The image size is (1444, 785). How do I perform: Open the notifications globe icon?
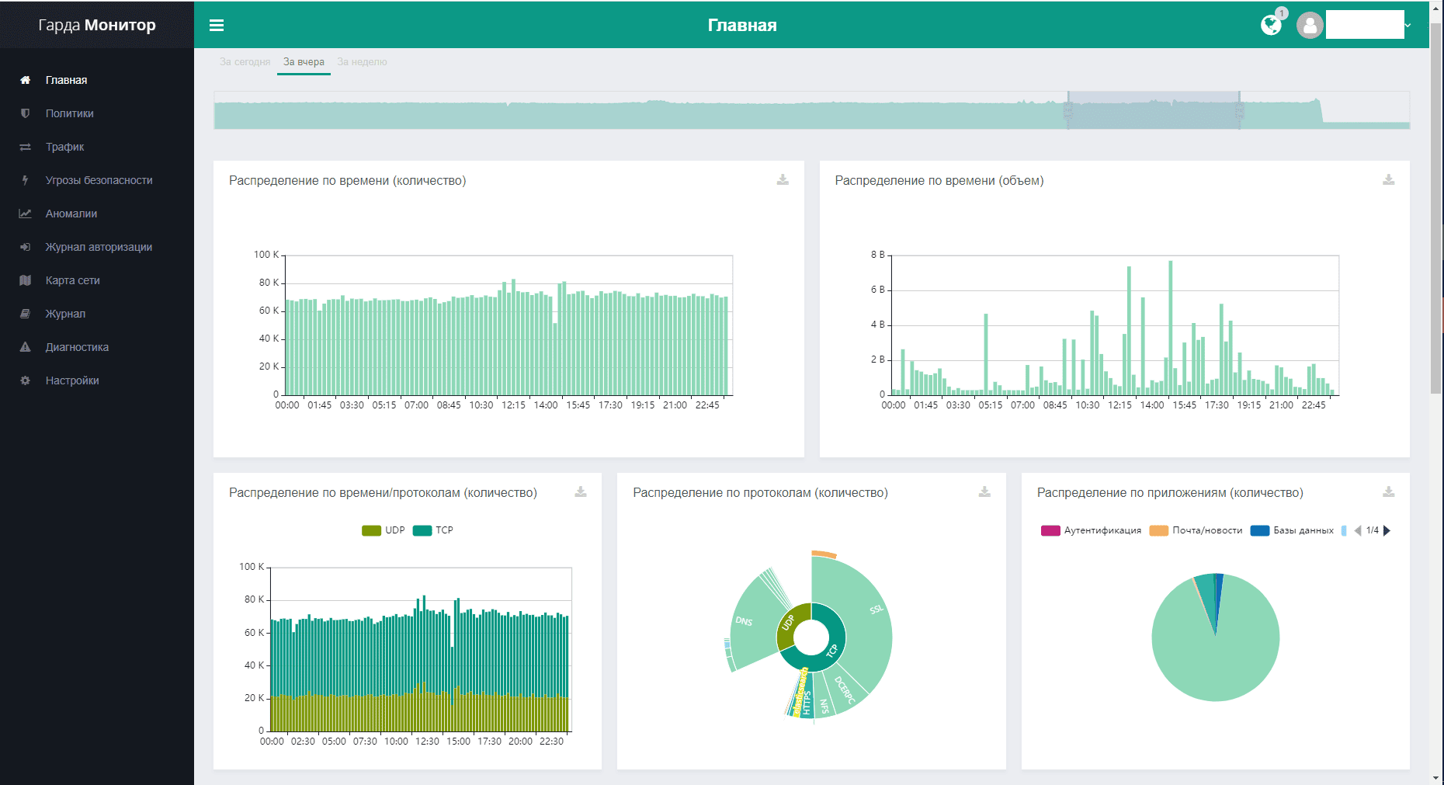pyautogui.click(x=1271, y=26)
